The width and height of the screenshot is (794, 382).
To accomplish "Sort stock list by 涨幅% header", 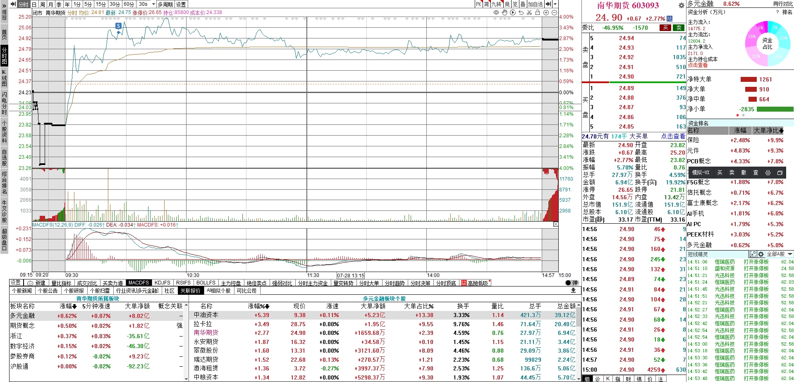I will 259,306.
